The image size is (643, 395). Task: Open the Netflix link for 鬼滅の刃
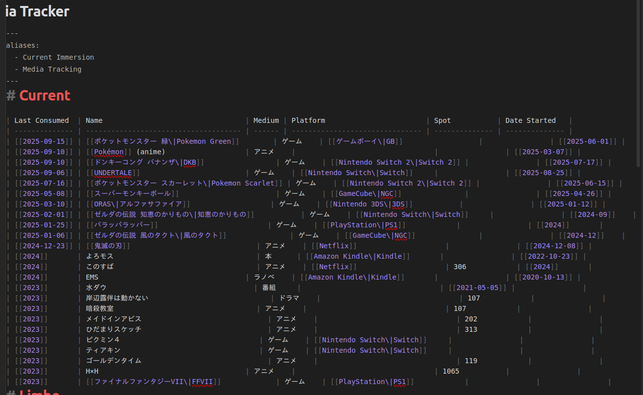point(334,245)
